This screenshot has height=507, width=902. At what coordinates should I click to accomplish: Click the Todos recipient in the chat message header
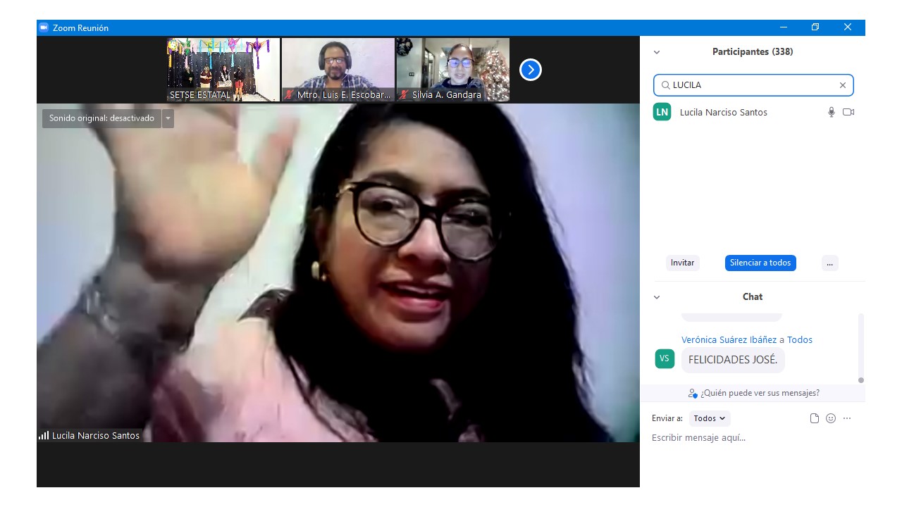800,339
